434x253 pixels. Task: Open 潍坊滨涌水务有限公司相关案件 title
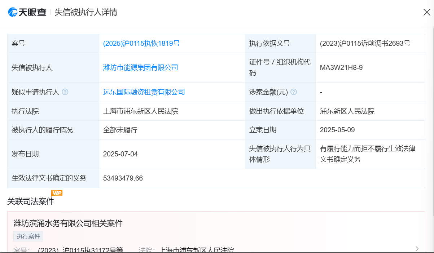click(x=68, y=223)
